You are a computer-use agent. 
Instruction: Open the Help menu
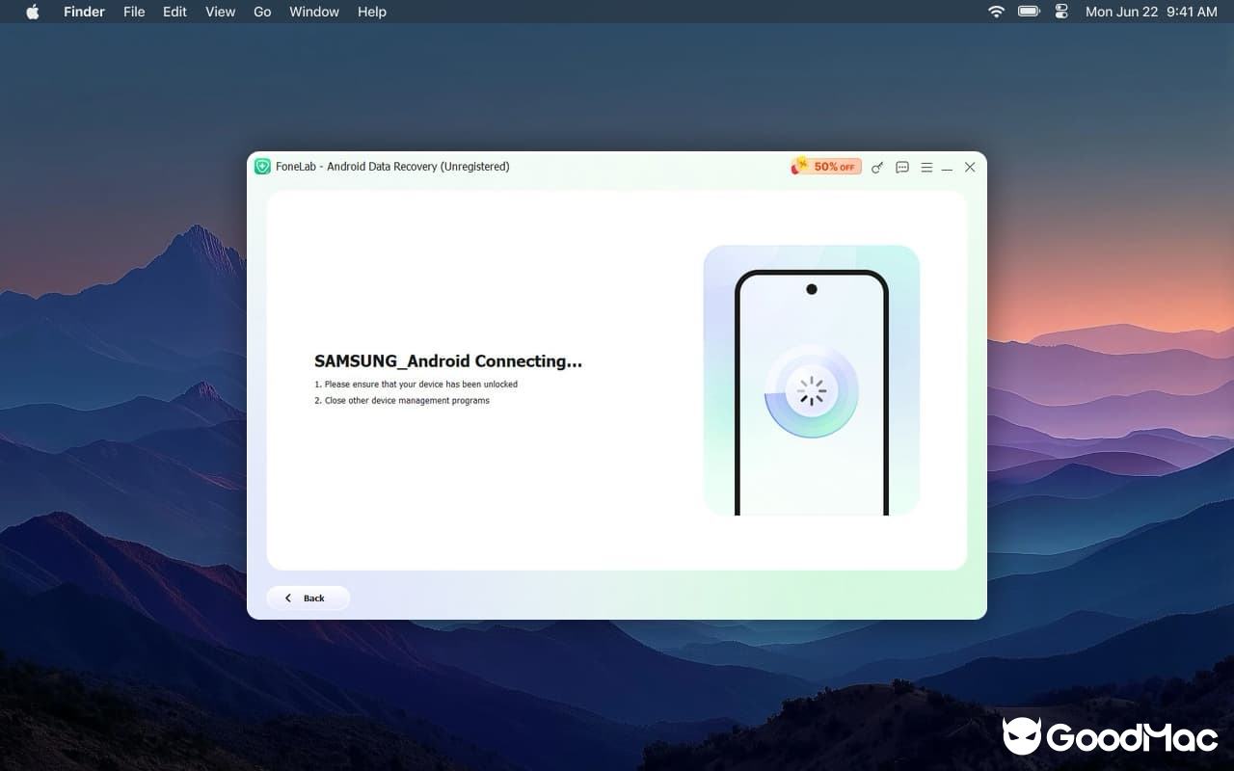tap(372, 12)
